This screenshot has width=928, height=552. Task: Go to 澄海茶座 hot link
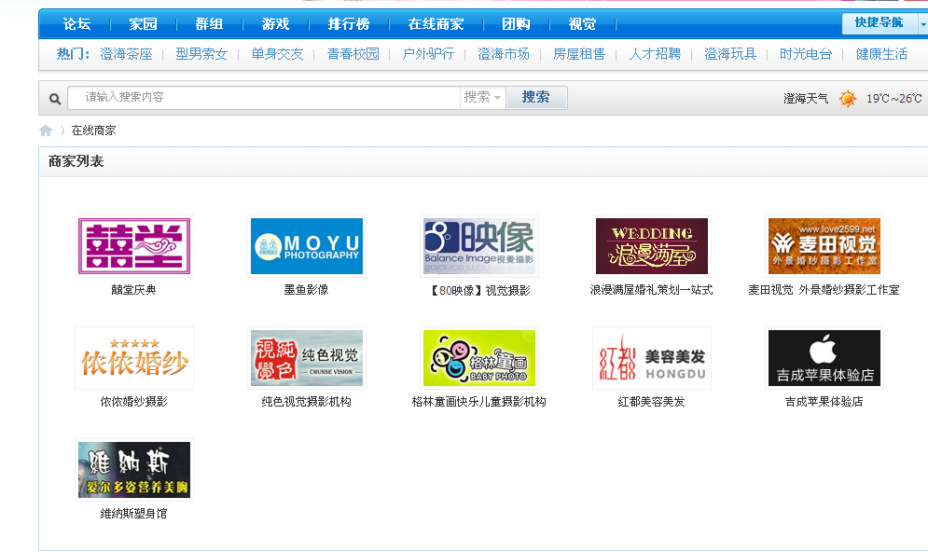coord(126,54)
